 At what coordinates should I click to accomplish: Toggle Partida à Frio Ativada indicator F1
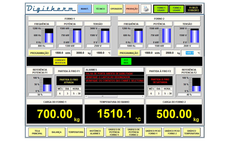point(69,81)
